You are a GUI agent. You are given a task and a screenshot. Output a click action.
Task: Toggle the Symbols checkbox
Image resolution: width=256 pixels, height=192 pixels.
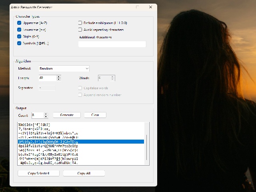[x=19, y=43]
